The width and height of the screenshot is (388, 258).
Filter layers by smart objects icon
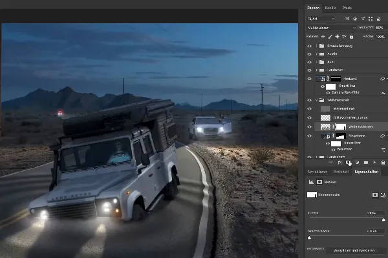[378, 19]
